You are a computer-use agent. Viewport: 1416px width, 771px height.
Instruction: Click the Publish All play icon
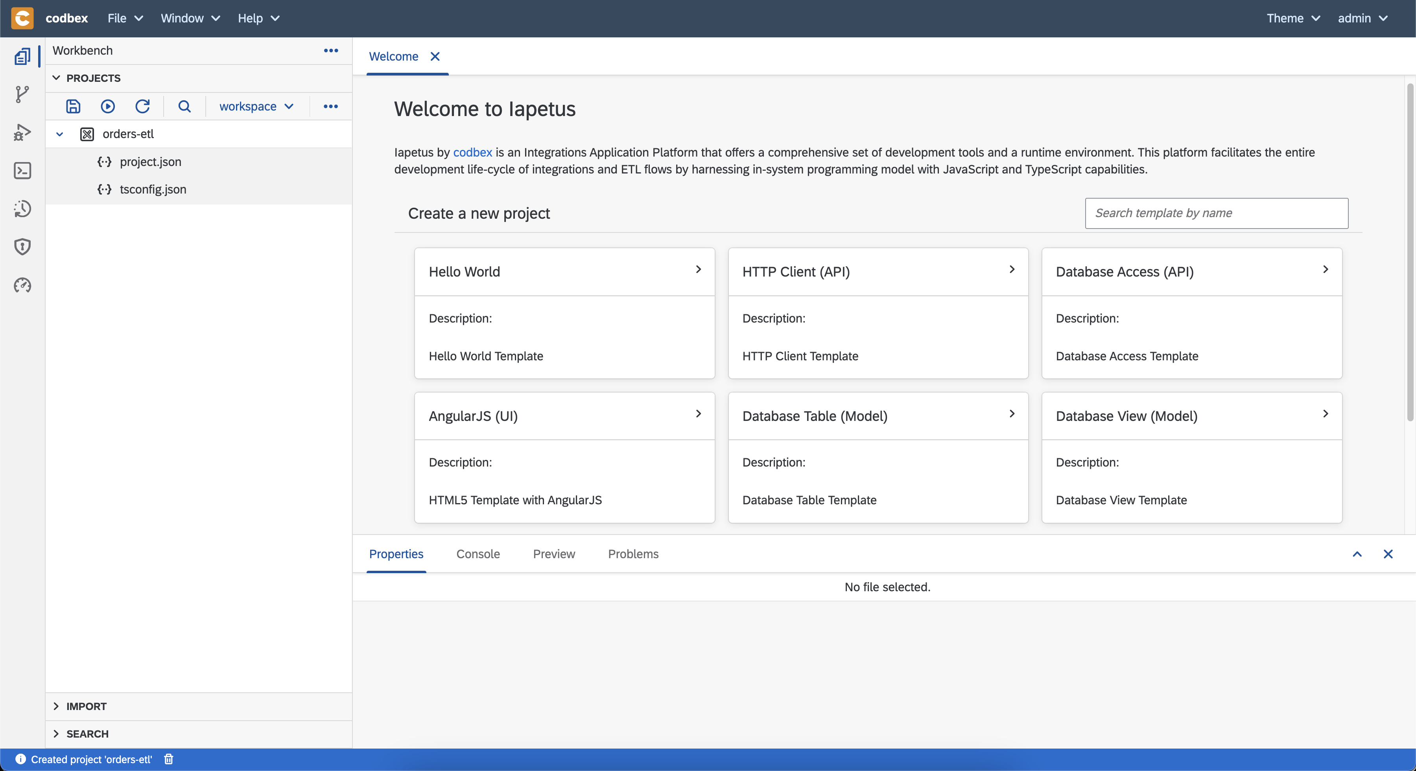click(x=108, y=106)
